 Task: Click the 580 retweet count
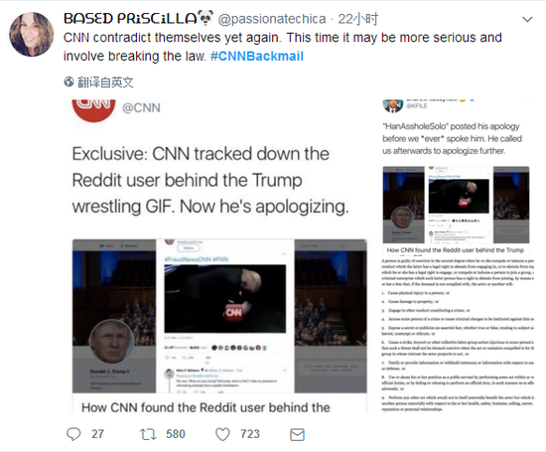click(176, 434)
